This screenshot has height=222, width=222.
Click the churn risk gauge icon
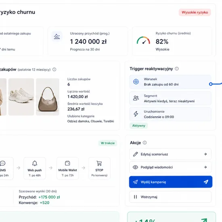click(143, 40)
